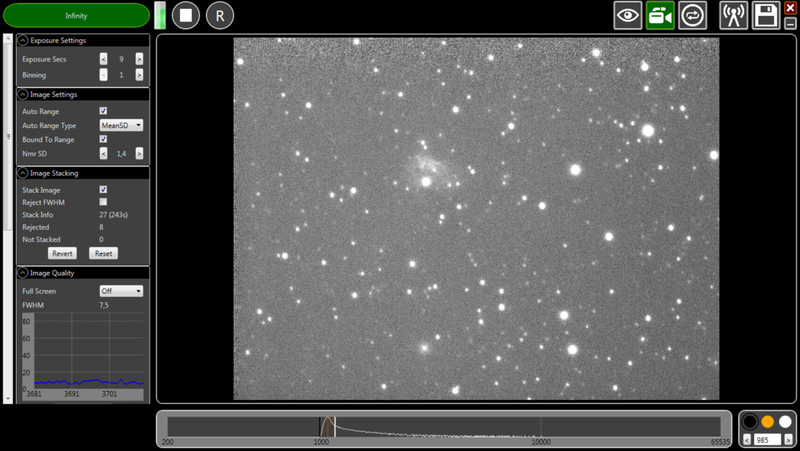Screen dimensions: 800x451
Task: Increase Exposure Secs value
Action: click(139, 59)
